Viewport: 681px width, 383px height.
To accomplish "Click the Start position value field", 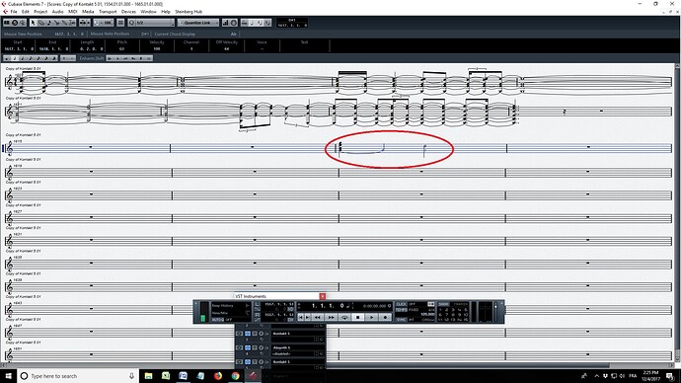I will [x=19, y=48].
